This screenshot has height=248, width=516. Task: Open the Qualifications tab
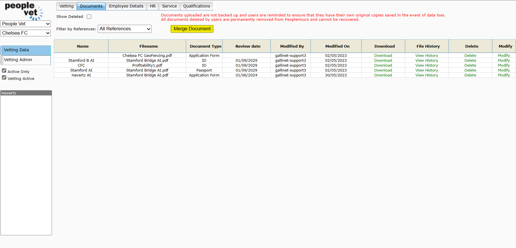[x=197, y=6]
